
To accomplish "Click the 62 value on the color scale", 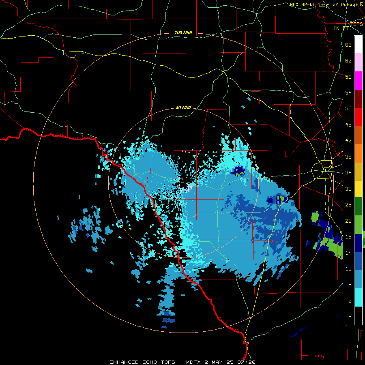I will (x=348, y=61).
